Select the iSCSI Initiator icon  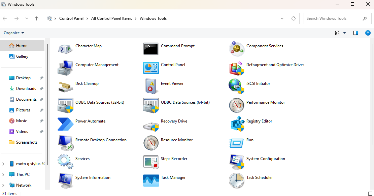click(x=236, y=86)
